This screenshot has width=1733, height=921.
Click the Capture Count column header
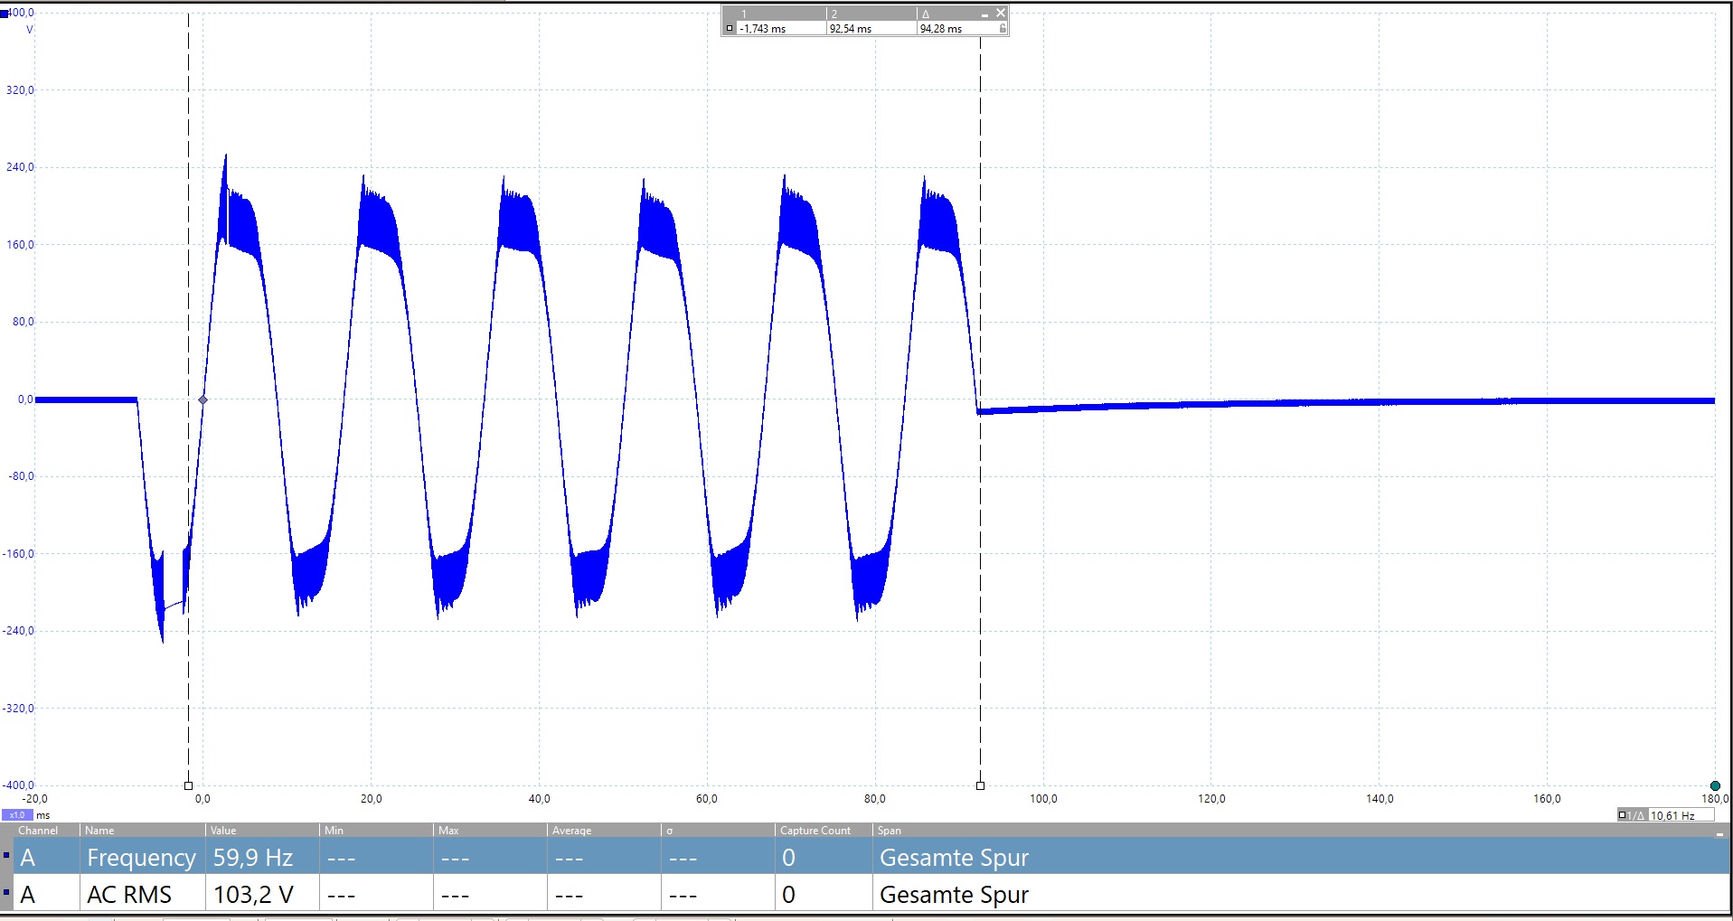[x=815, y=831]
